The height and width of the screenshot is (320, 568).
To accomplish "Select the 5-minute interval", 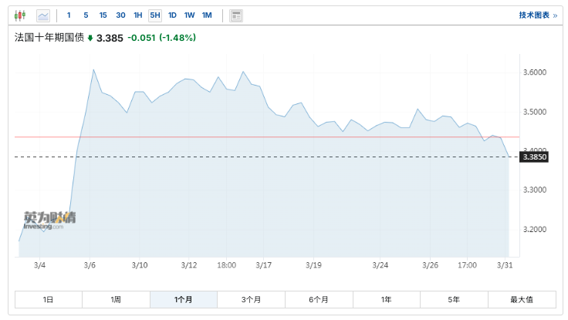I will 86,15.
